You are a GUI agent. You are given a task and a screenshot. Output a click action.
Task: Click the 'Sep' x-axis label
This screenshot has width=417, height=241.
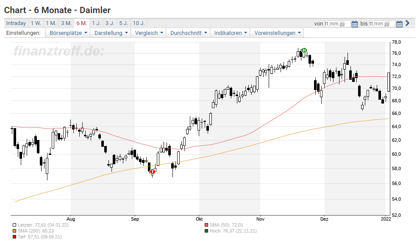(135, 219)
